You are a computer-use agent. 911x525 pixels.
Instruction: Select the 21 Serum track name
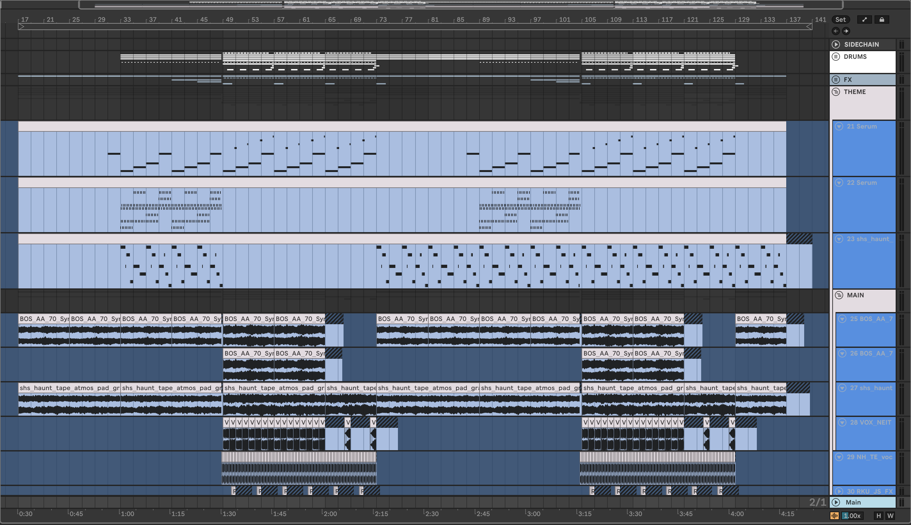tap(862, 127)
